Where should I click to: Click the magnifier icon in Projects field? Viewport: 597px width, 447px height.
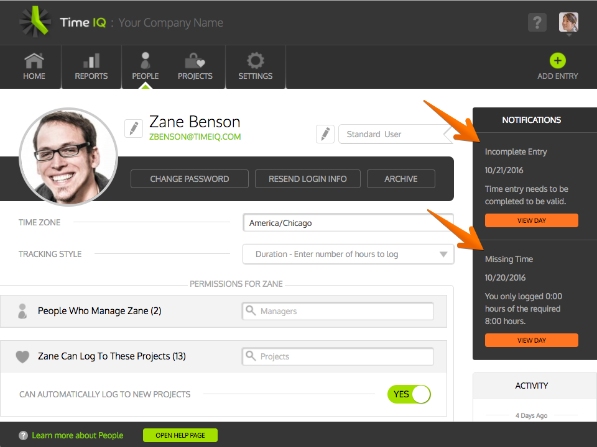pos(251,356)
